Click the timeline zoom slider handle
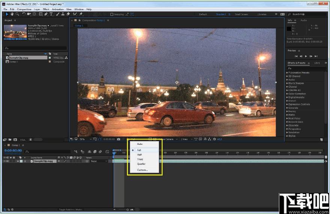 [x=128, y=209]
